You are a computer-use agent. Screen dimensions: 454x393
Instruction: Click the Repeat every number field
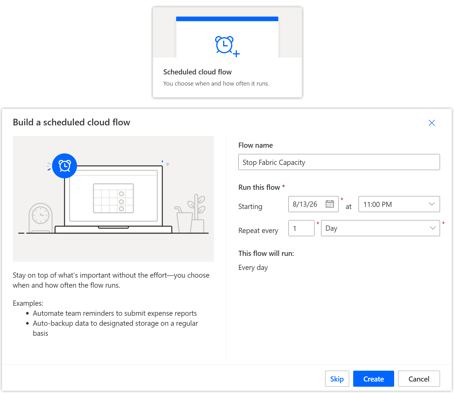pos(301,228)
